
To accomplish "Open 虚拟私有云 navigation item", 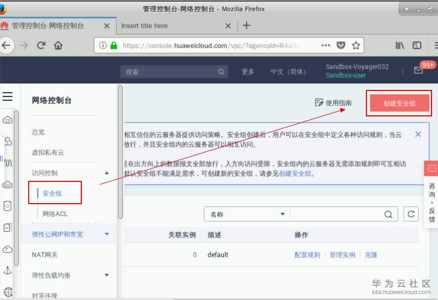I will tap(48, 153).
